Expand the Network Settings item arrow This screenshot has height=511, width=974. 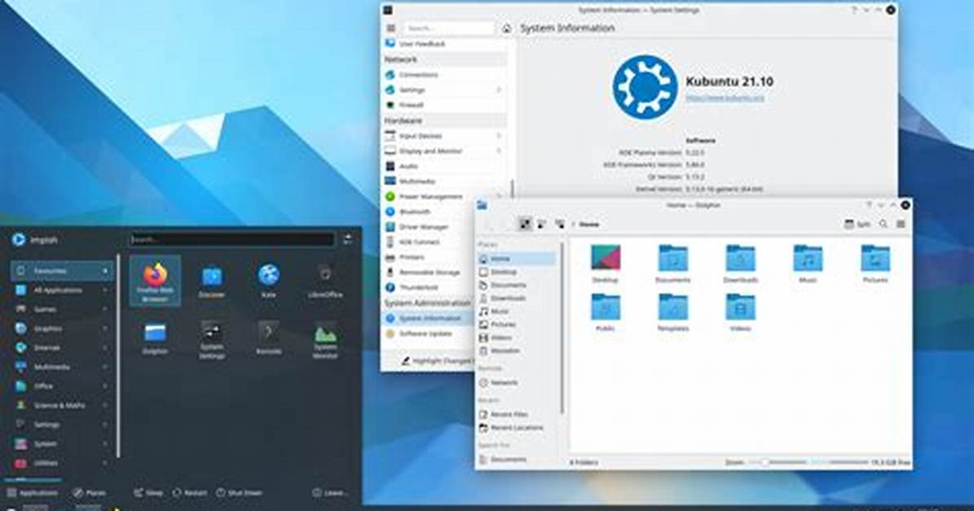click(498, 90)
